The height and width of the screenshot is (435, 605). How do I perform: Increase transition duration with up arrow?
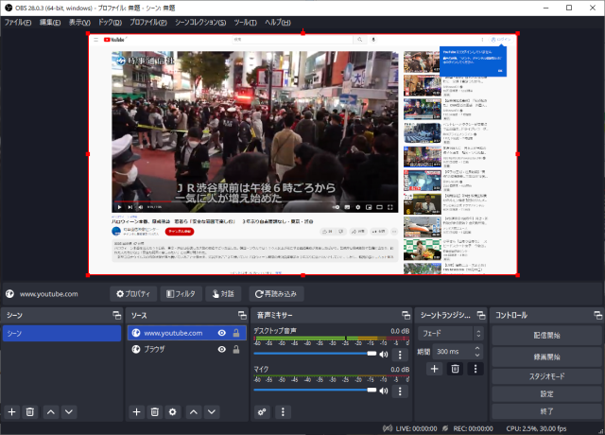(x=477, y=349)
